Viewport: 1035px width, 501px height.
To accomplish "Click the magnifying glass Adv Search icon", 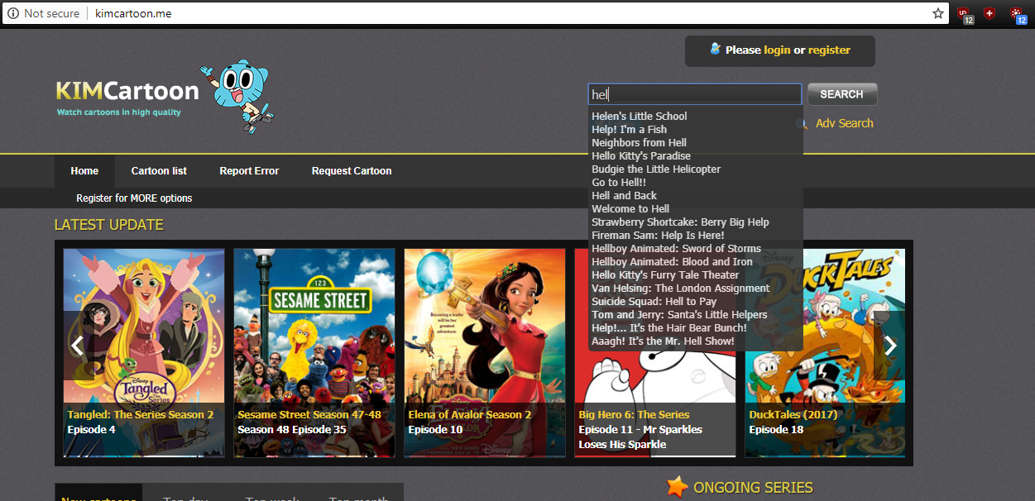I will point(799,123).
